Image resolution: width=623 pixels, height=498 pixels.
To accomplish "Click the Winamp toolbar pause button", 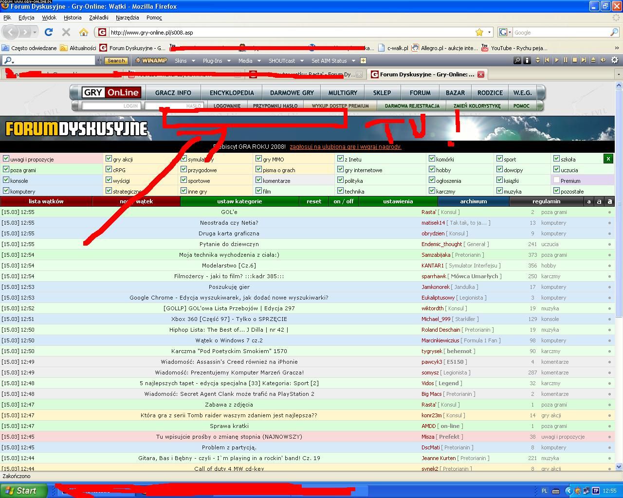I will click(x=566, y=60).
